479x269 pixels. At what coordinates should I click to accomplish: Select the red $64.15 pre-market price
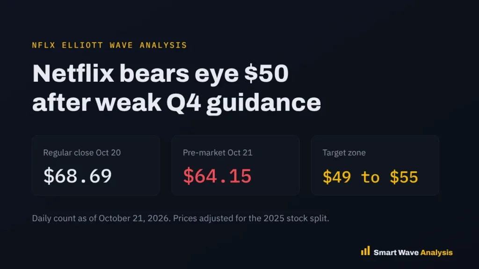pyautogui.click(x=217, y=176)
